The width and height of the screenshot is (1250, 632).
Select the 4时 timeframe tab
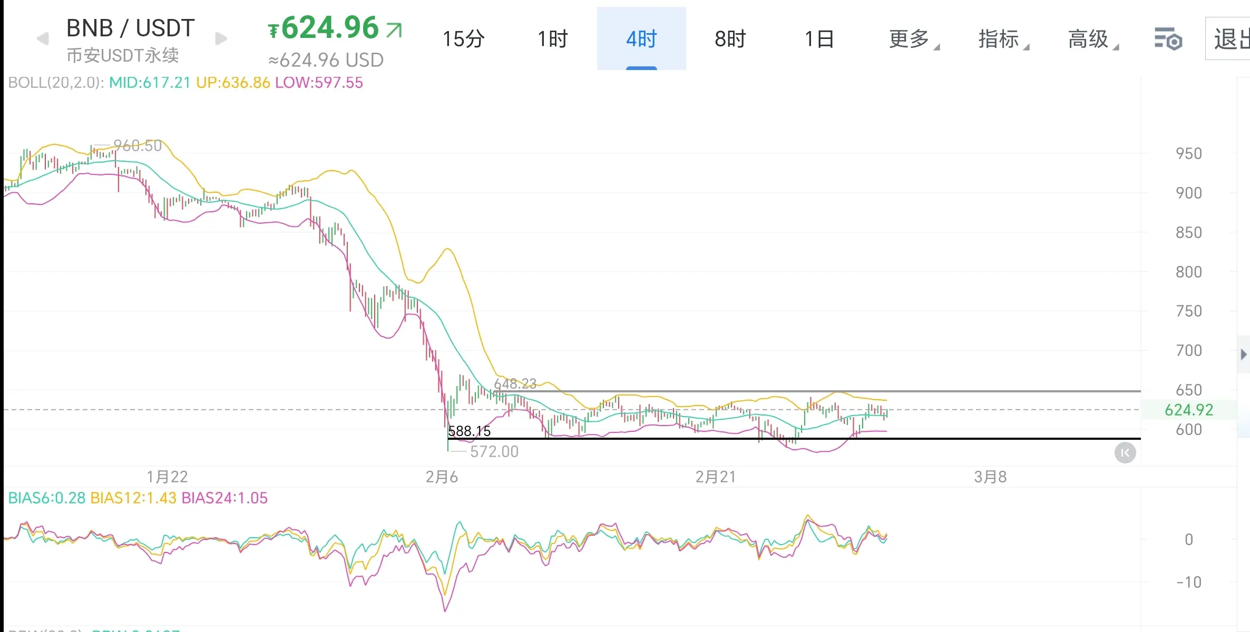pyautogui.click(x=641, y=39)
